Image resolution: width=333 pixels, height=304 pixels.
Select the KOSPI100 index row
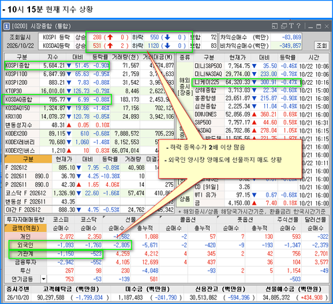(x=89, y=74)
